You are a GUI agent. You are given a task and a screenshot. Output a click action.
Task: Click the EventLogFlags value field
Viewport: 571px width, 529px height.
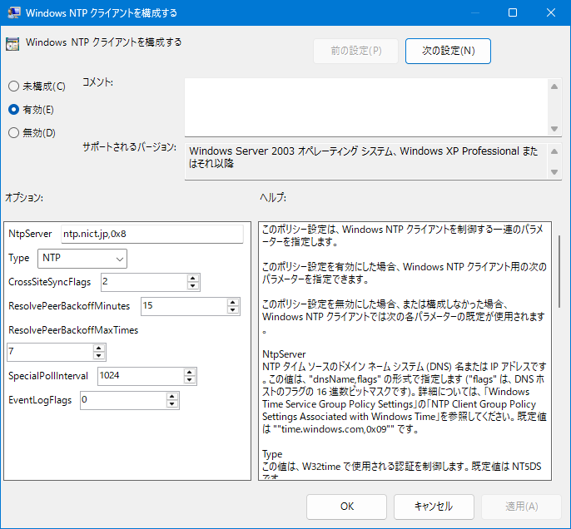click(123, 400)
